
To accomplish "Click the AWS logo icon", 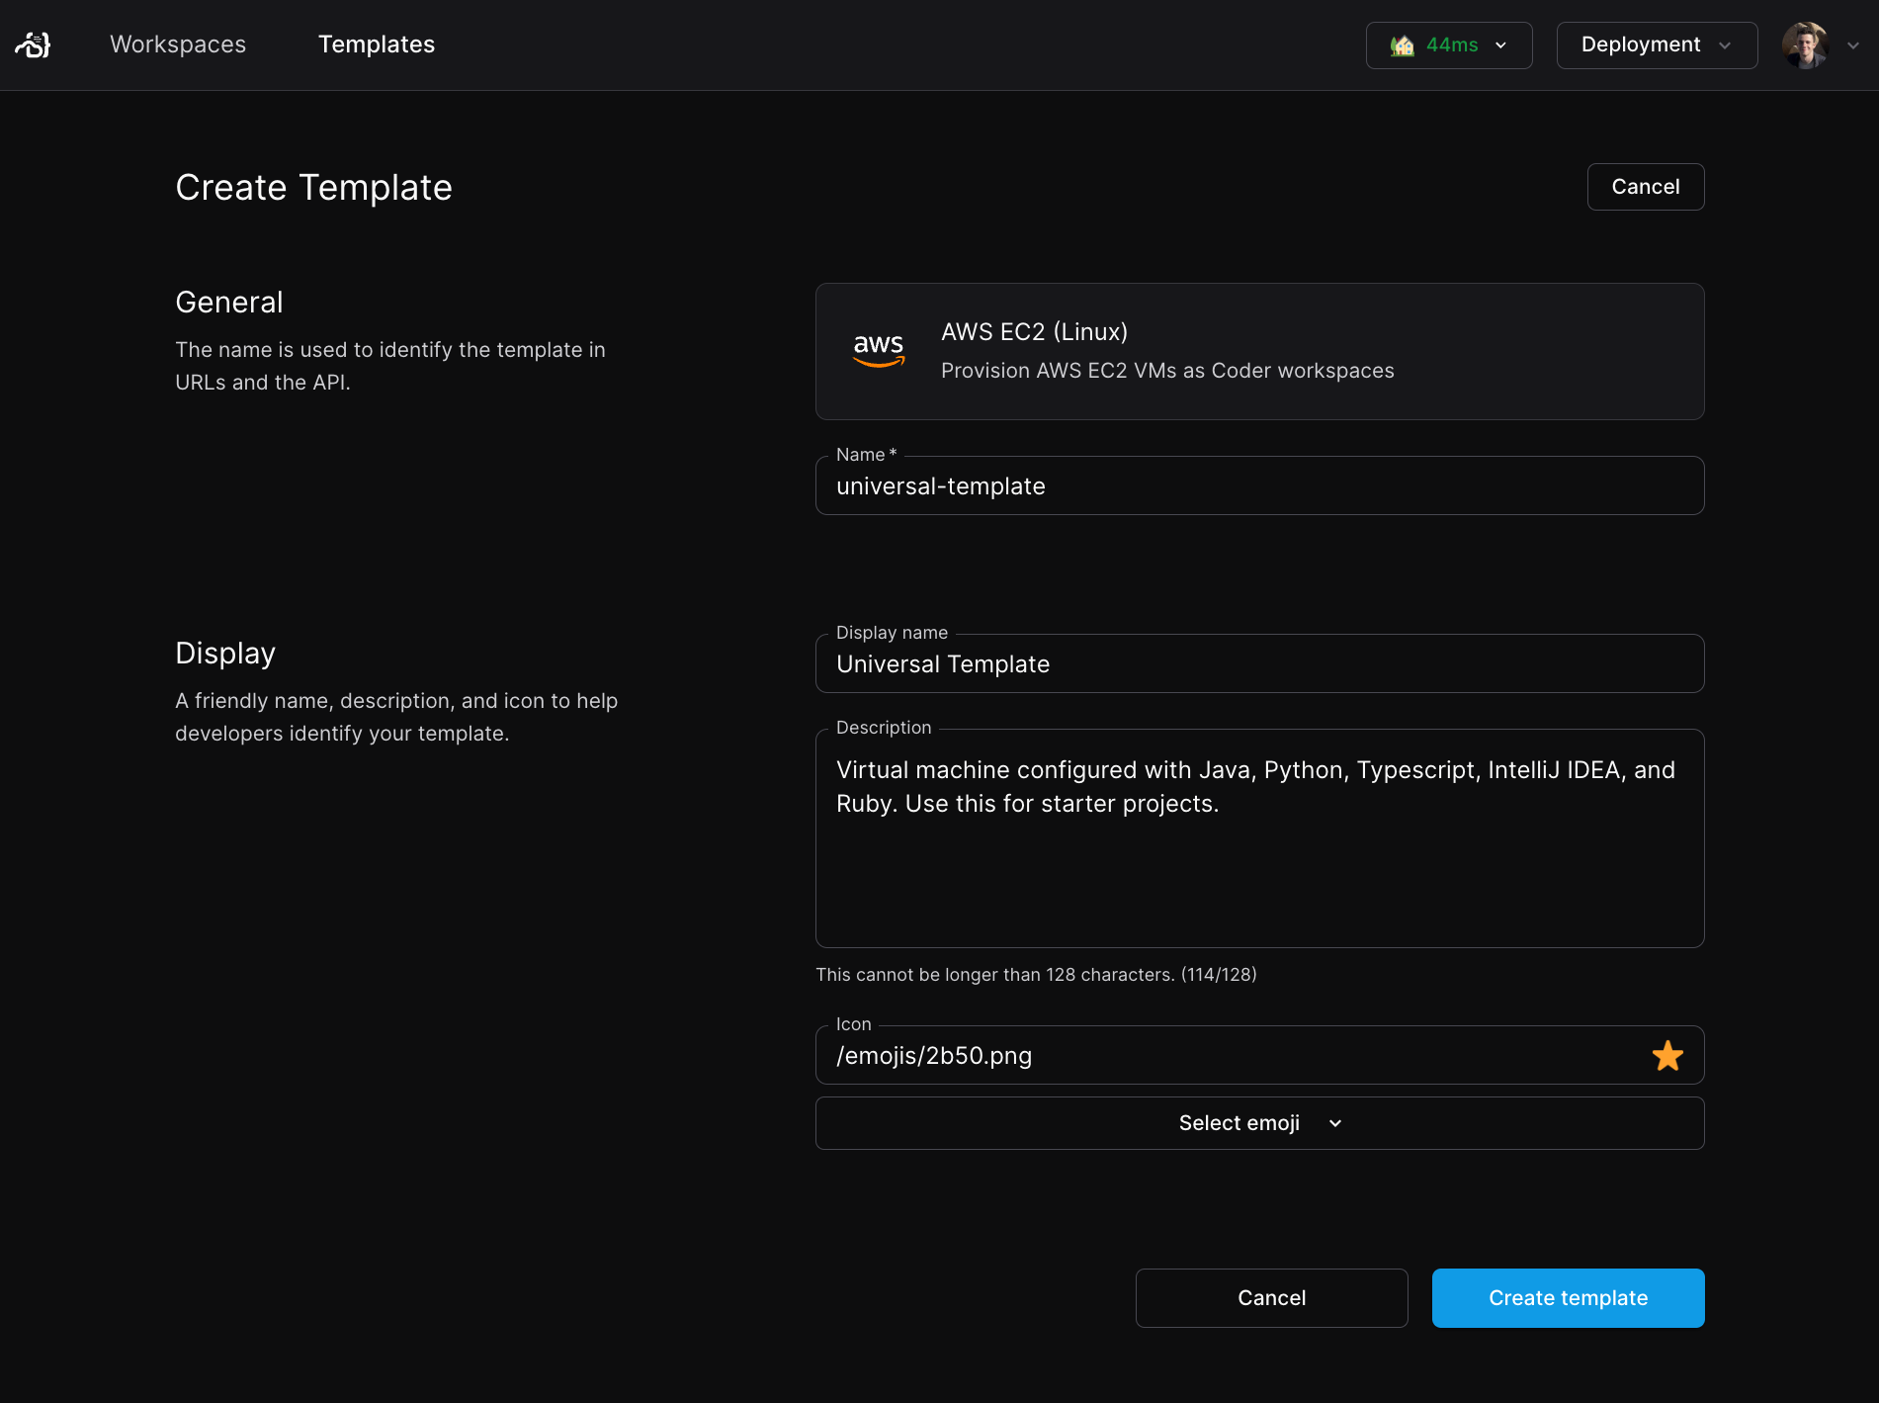I will pos(879,350).
